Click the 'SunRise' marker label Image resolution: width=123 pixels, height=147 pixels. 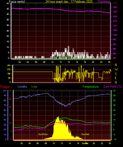pyautogui.click(x=43, y=134)
